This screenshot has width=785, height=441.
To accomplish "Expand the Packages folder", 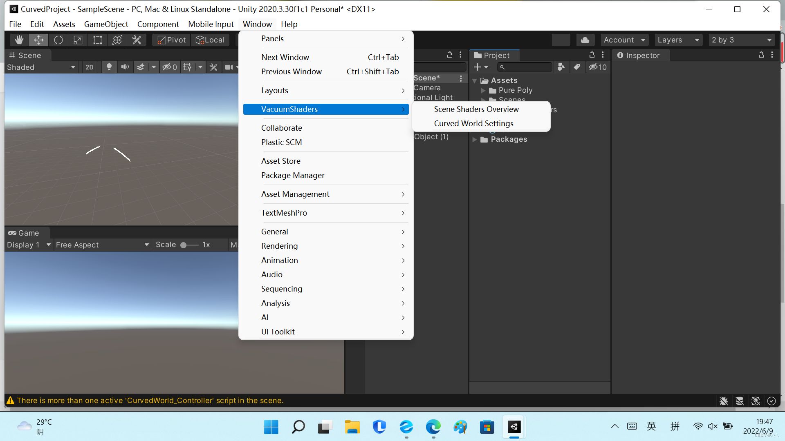I will (475, 140).
